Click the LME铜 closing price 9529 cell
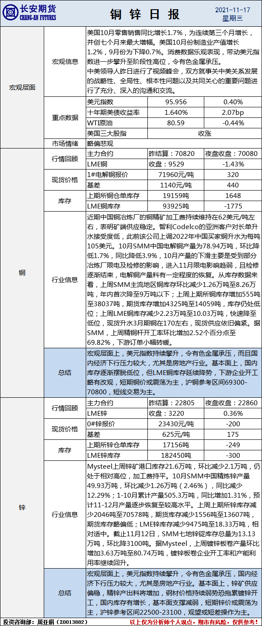262x626 pixels. coord(176,164)
